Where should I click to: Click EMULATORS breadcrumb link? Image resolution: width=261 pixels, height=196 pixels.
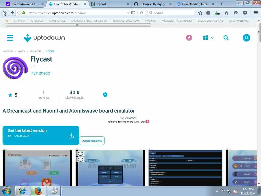(x=35, y=51)
